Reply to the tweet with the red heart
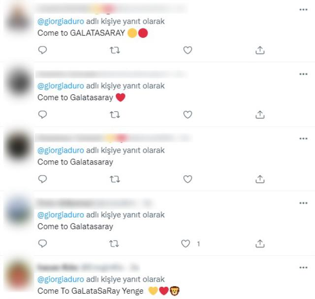315x299 pixels. (42, 114)
